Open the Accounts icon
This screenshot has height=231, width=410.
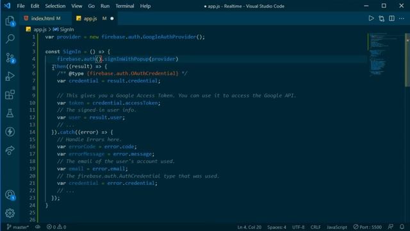pyautogui.click(x=10, y=195)
